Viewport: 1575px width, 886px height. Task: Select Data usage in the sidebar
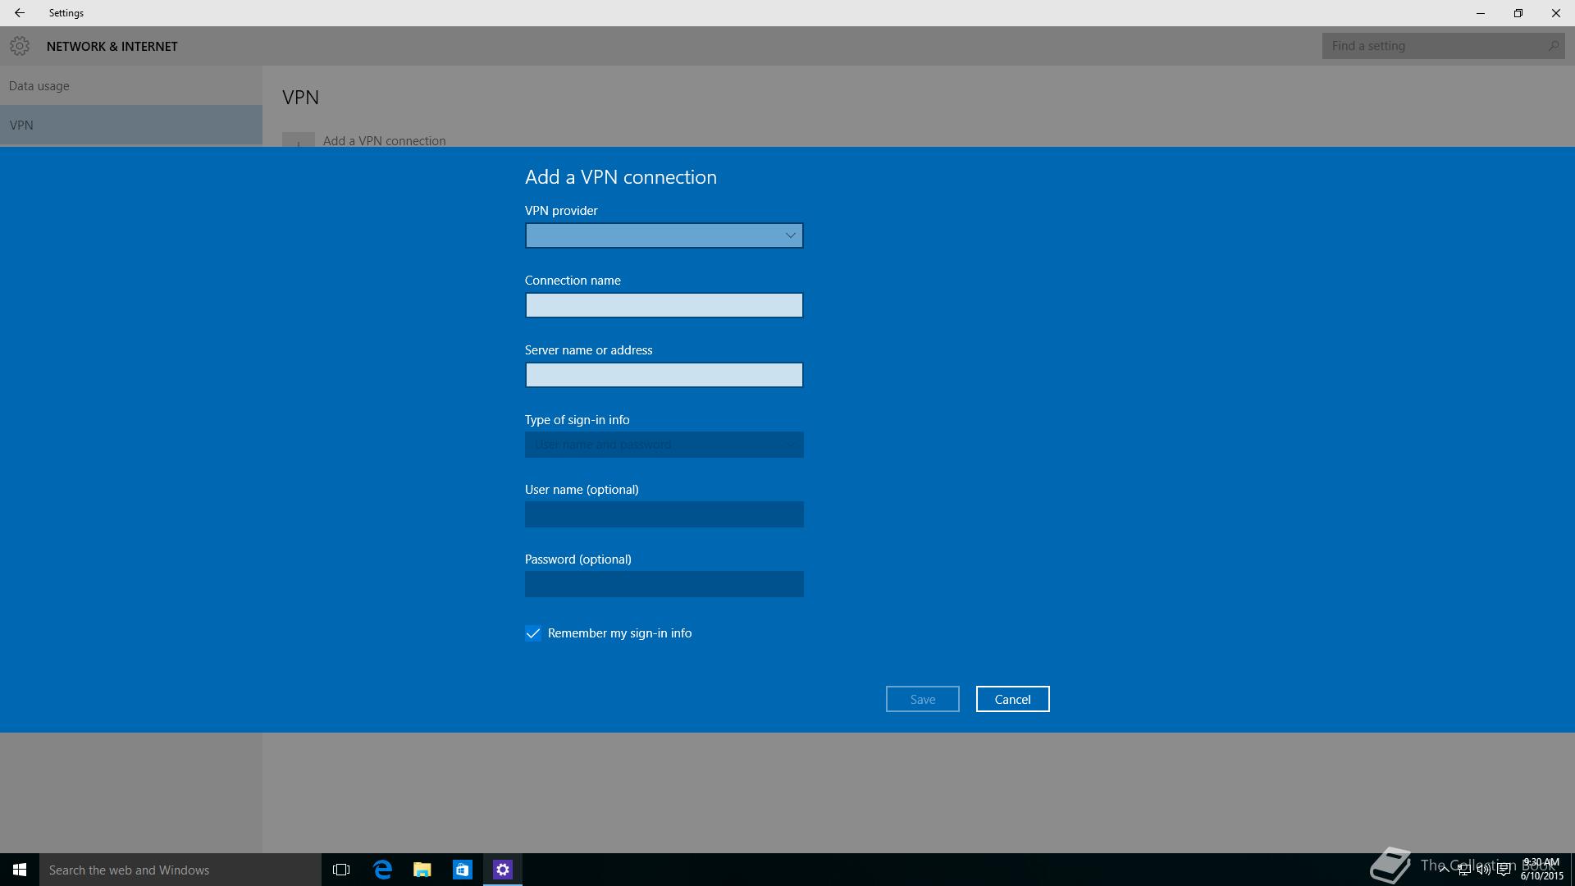pos(39,86)
